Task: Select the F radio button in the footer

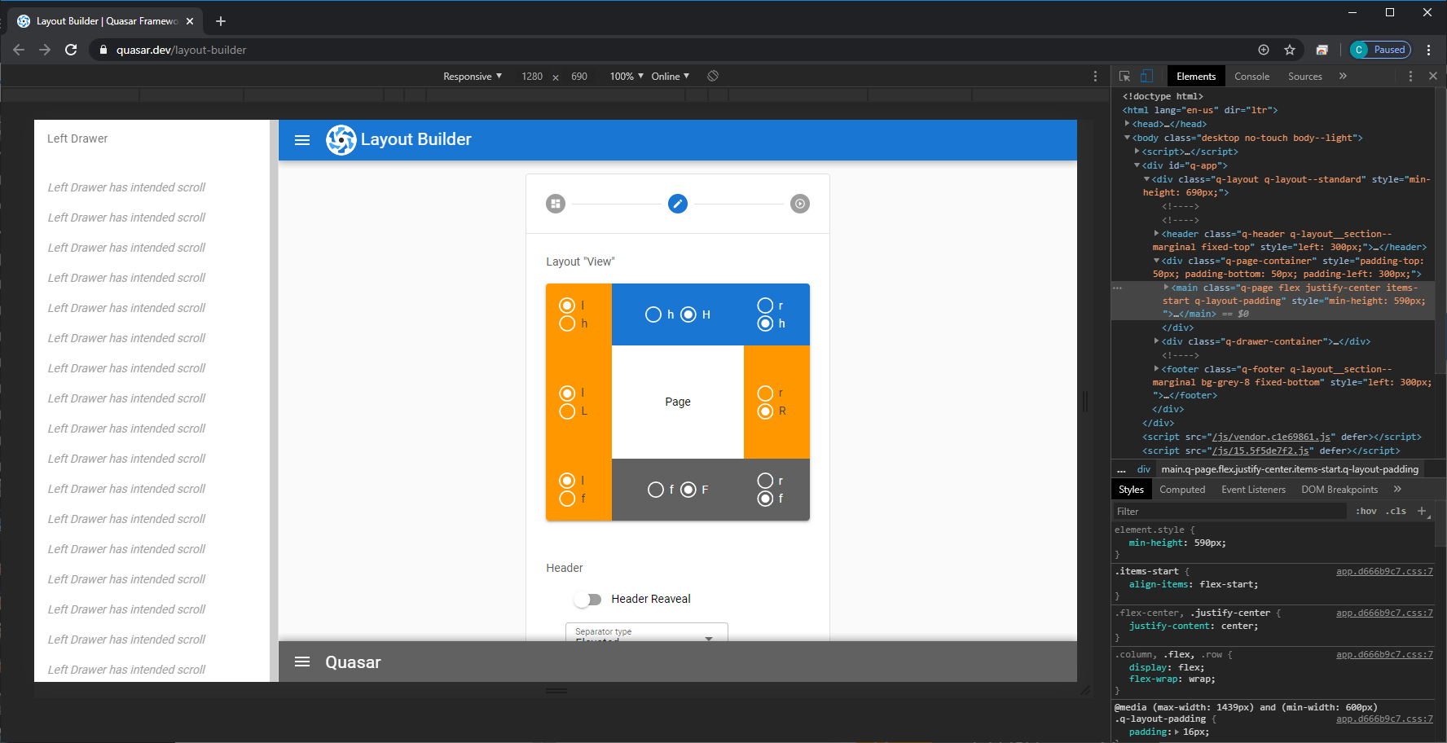Action: point(687,489)
